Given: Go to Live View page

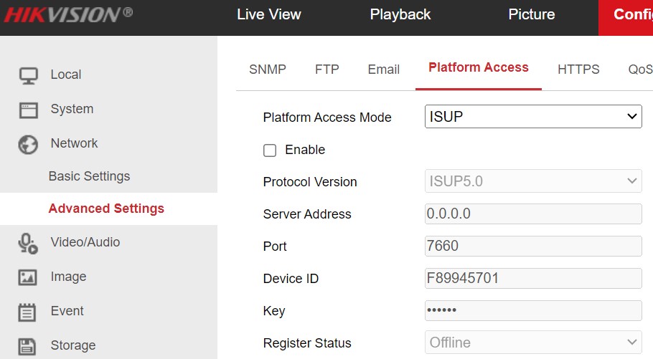Looking at the screenshot, I should click(x=269, y=15).
